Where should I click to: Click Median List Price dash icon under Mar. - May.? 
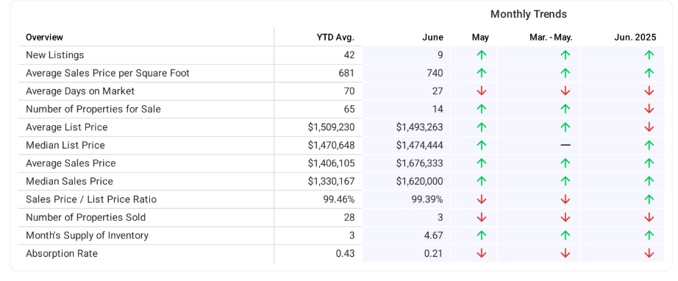pyautogui.click(x=565, y=145)
